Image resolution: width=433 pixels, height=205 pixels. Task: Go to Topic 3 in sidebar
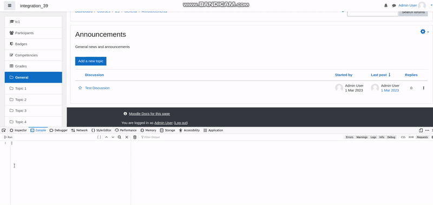[34, 111]
